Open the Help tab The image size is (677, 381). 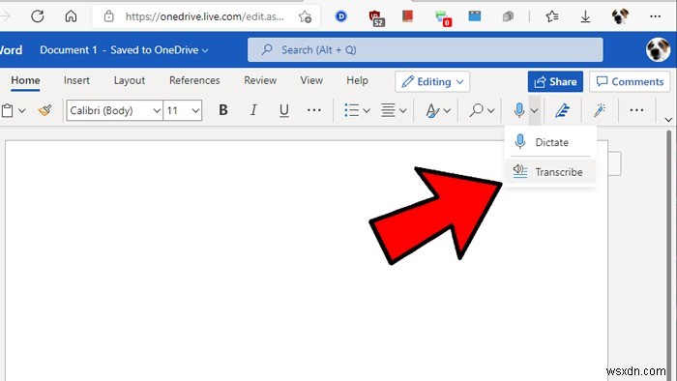tap(357, 80)
